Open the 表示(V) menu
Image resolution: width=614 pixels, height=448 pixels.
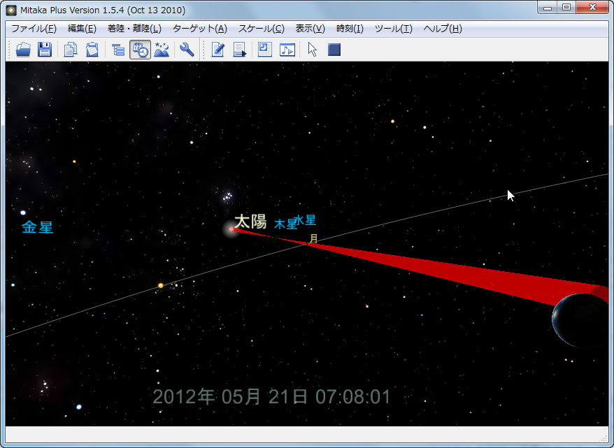(310, 29)
